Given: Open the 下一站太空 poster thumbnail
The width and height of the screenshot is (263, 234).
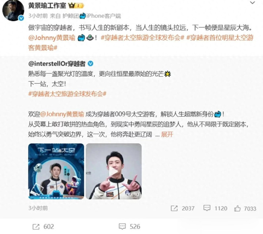Looking at the screenshot, I should coord(56,171).
